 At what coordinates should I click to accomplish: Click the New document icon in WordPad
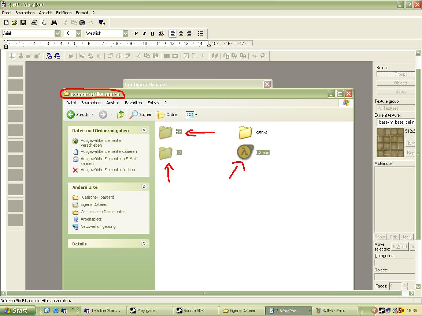tap(6, 23)
